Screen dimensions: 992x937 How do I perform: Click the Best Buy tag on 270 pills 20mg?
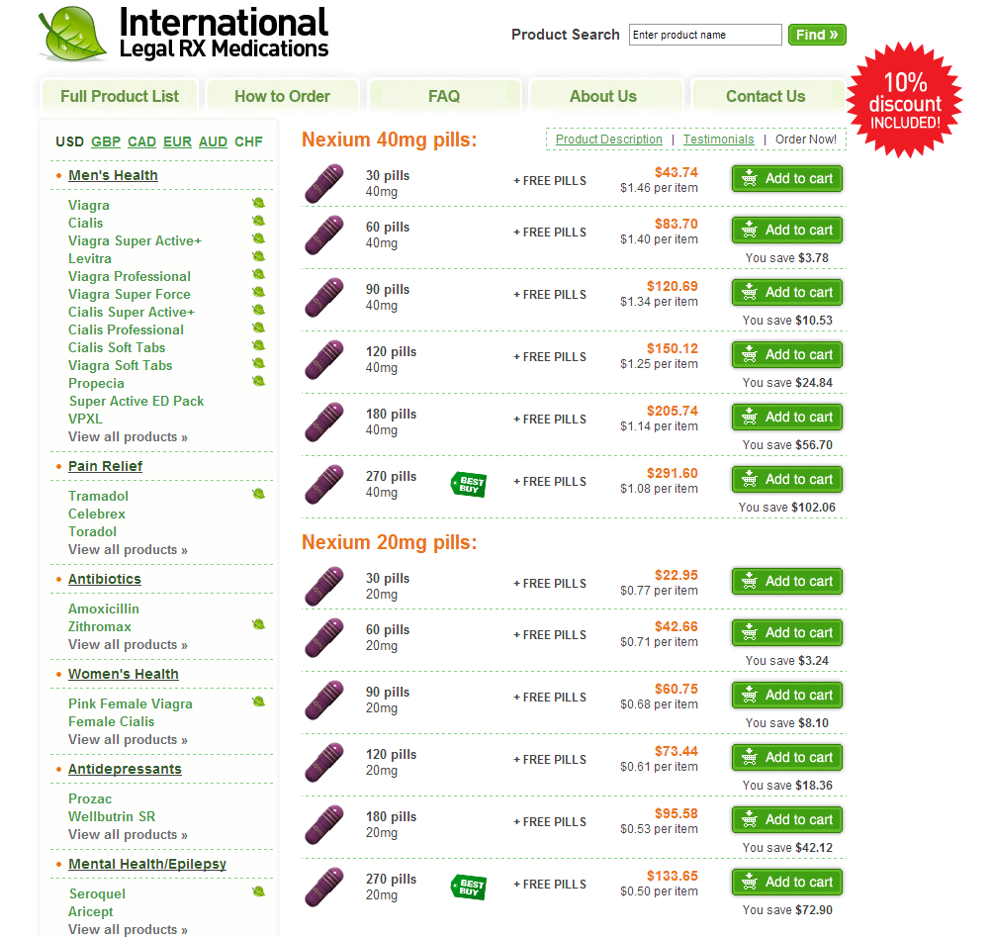coord(468,887)
